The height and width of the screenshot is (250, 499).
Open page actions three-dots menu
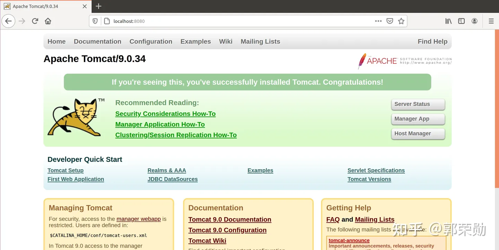378,21
